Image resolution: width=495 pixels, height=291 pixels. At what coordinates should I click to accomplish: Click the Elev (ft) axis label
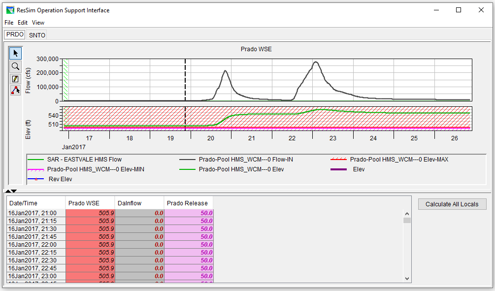pyautogui.click(x=28, y=129)
